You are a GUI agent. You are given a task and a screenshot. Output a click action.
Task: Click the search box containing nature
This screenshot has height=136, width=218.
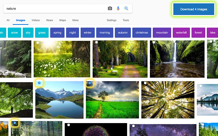click(x=68, y=8)
